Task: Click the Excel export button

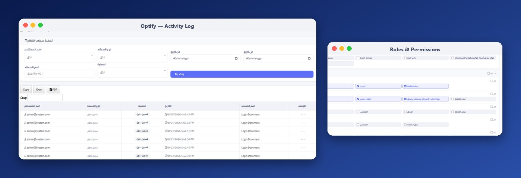Action: 39,90
